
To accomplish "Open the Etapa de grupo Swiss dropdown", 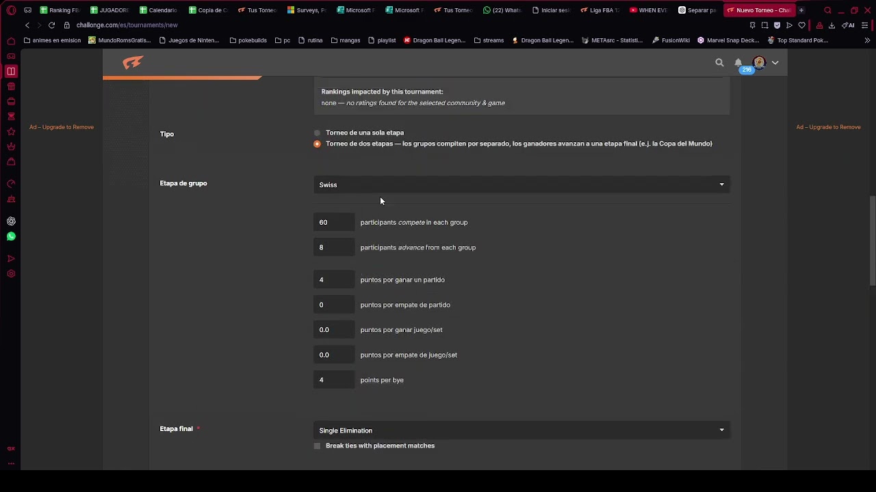I will (521, 184).
